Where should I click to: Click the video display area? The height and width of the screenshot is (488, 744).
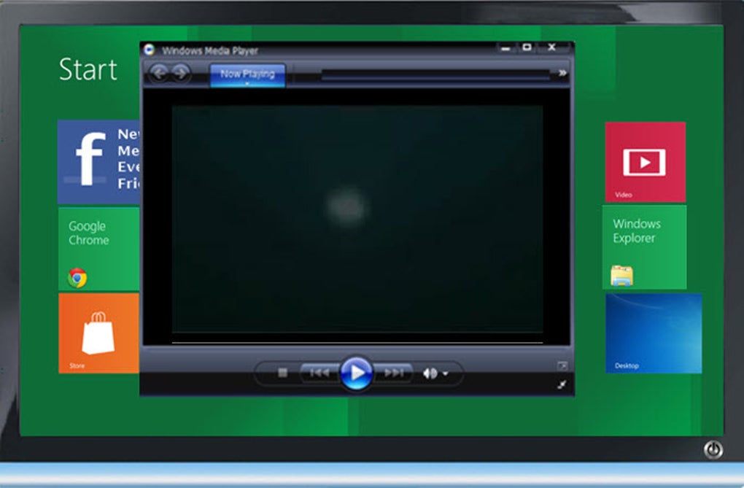click(x=357, y=220)
